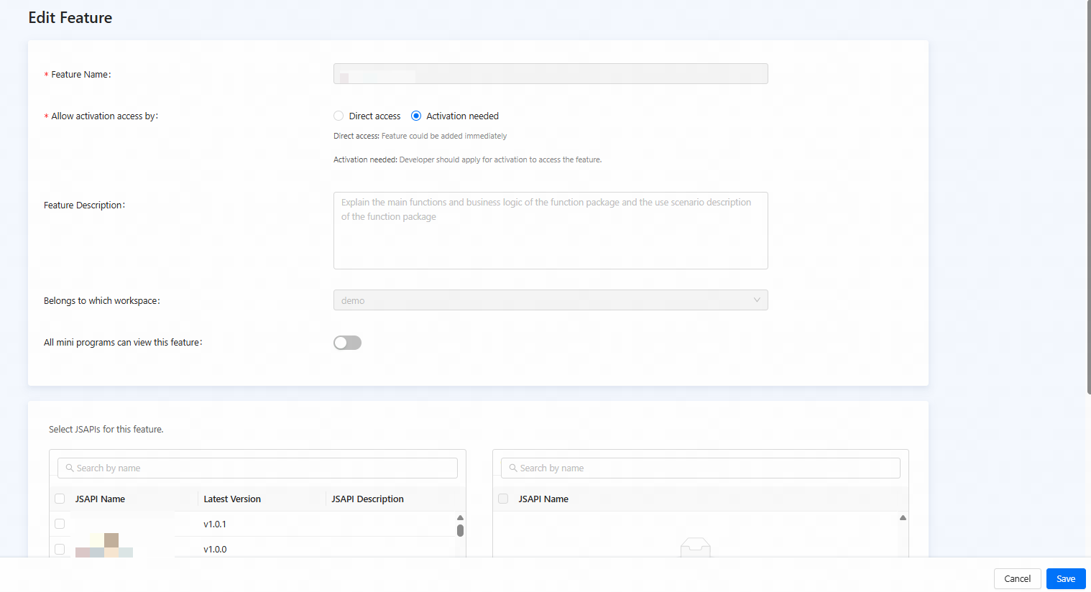This screenshot has width=1091, height=592.
Task: Click scroll-up arrow in right JSAPI table
Action: (903, 517)
